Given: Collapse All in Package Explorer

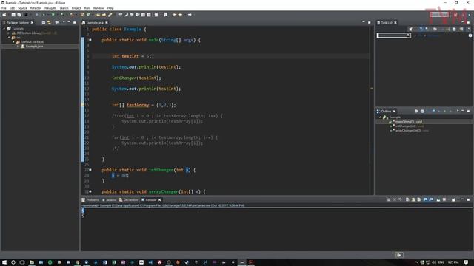Looking at the screenshot, I should [44, 23].
